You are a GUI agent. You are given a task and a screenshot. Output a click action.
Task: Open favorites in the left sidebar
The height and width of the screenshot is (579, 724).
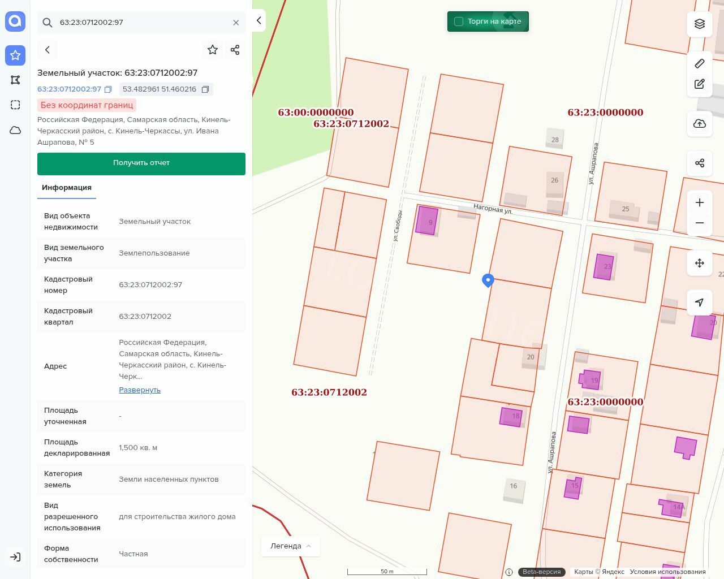[15, 55]
